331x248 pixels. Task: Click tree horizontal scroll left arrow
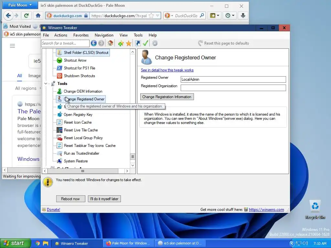point(45,171)
